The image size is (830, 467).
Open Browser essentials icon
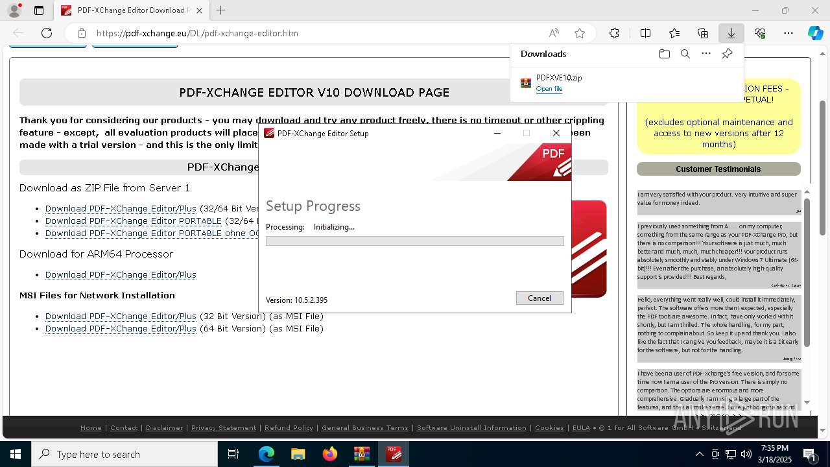760,33
